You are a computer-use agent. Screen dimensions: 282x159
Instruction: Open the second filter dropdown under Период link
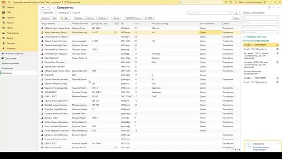point(278,22)
